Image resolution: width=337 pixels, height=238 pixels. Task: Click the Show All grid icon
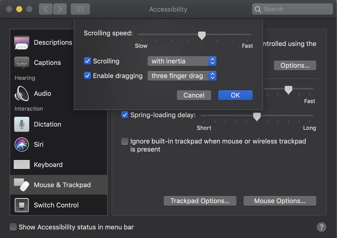[80, 9]
